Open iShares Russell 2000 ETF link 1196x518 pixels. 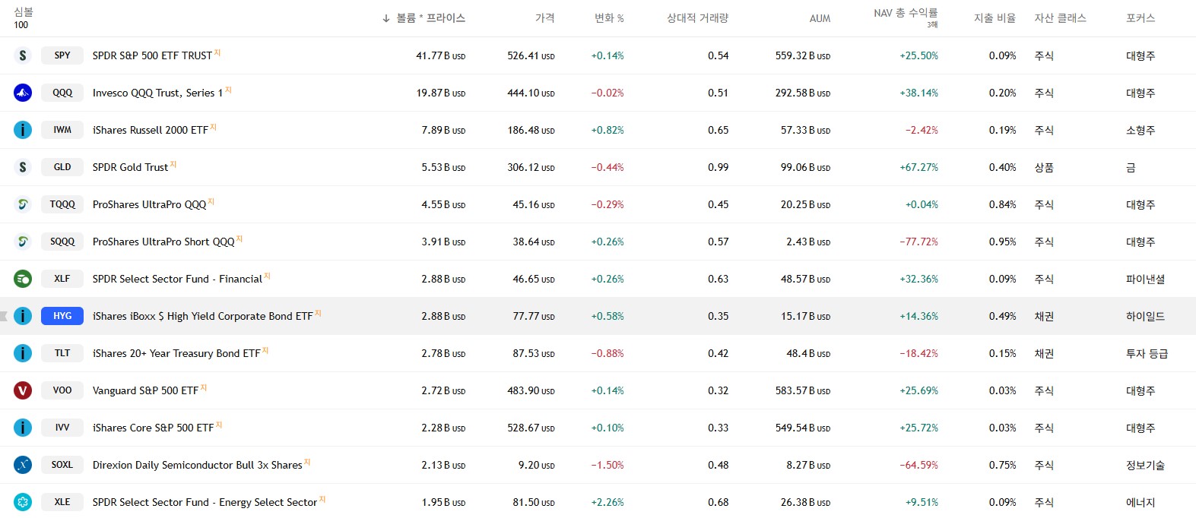point(151,130)
